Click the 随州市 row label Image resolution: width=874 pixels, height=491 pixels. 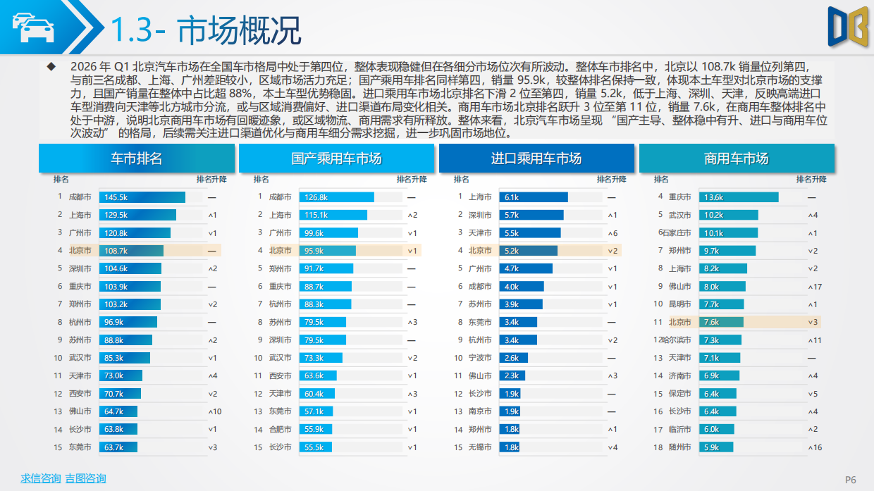(x=680, y=447)
